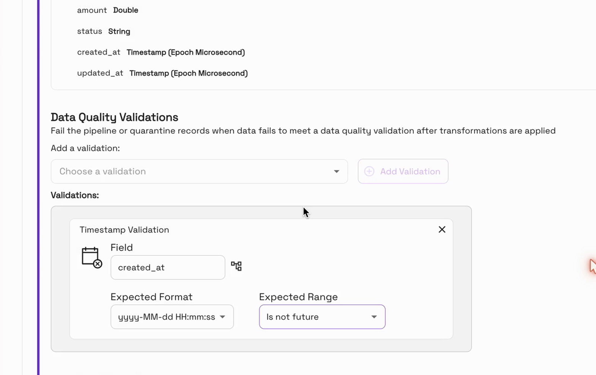The image size is (596, 375).
Task: Click the Field label text
Action: click(121, 248)
